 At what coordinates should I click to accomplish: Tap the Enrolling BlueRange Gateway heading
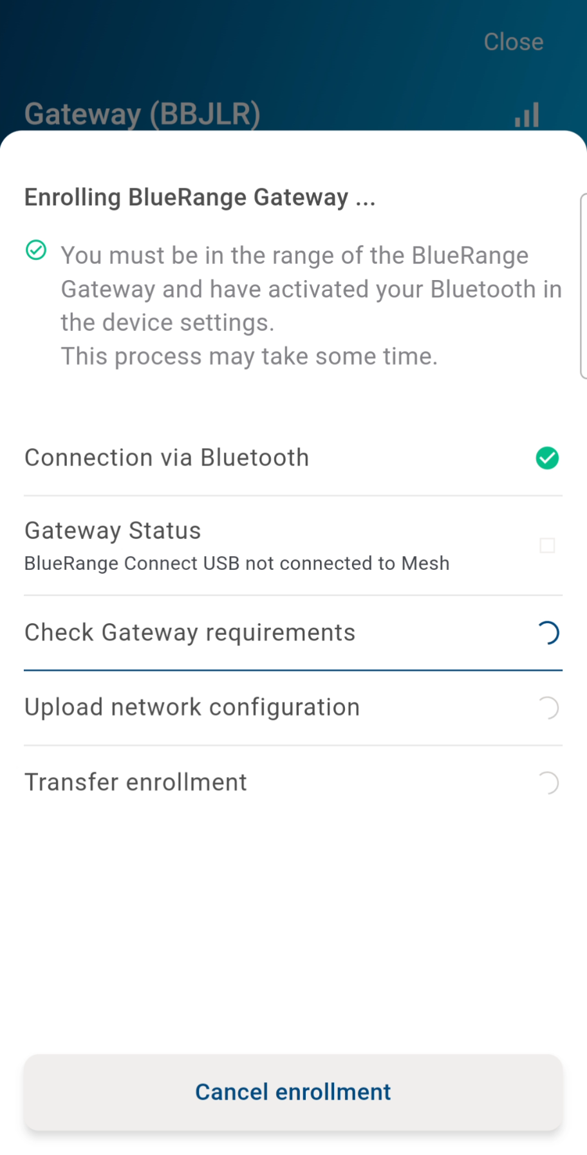pos(200,197)
